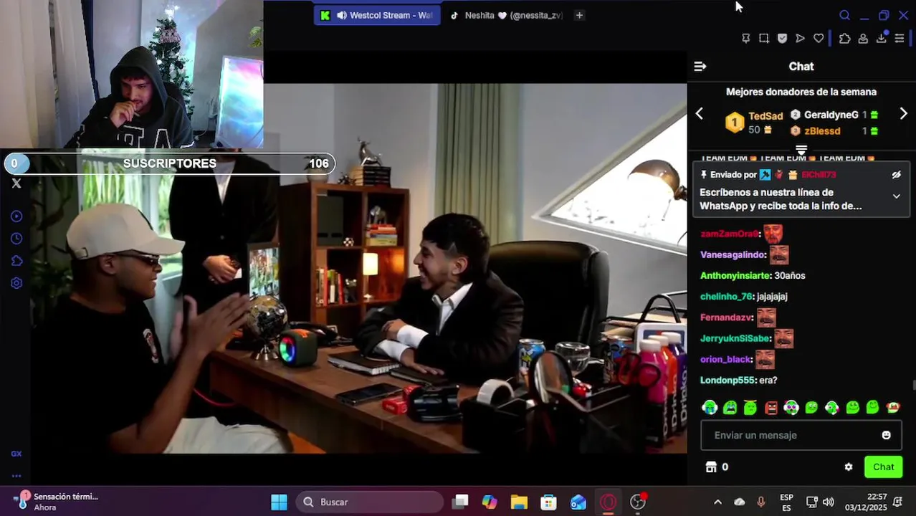916x516 pixels.
Task: Show next top donors with right arrow
Action: 903,114
